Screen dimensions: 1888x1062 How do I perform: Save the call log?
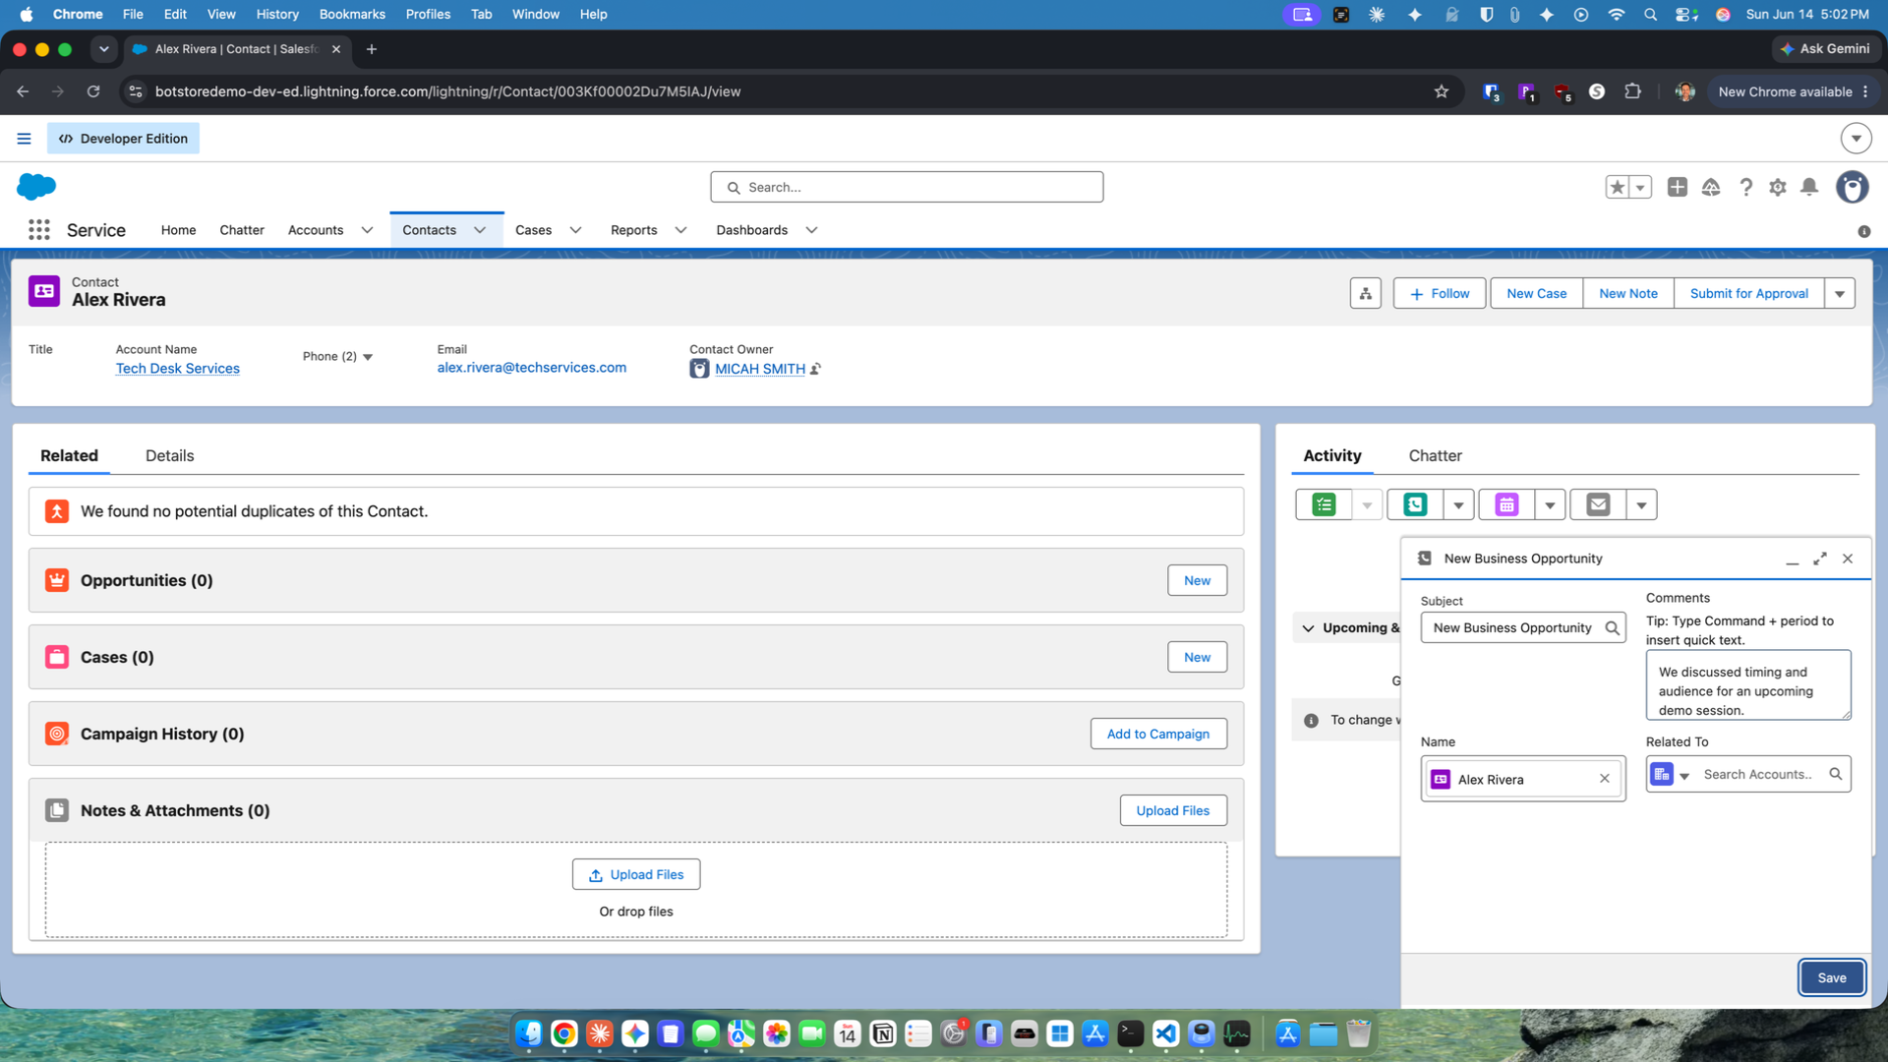1831,977
